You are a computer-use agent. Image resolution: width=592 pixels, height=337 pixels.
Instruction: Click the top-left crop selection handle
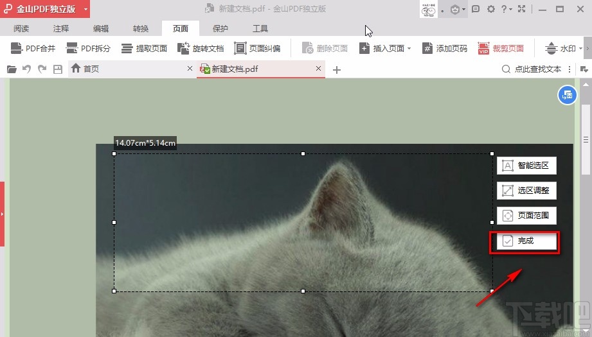(114, 154)
